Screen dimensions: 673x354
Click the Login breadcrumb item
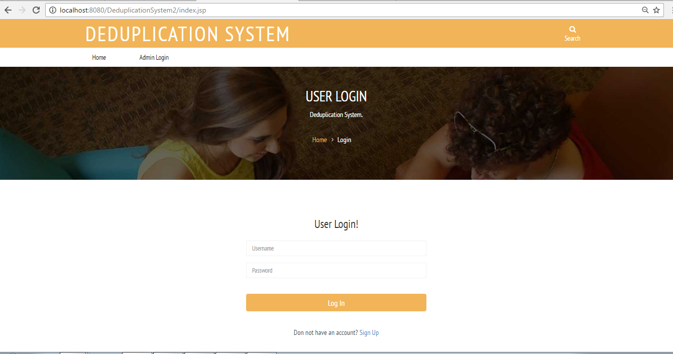coord(344,140)
